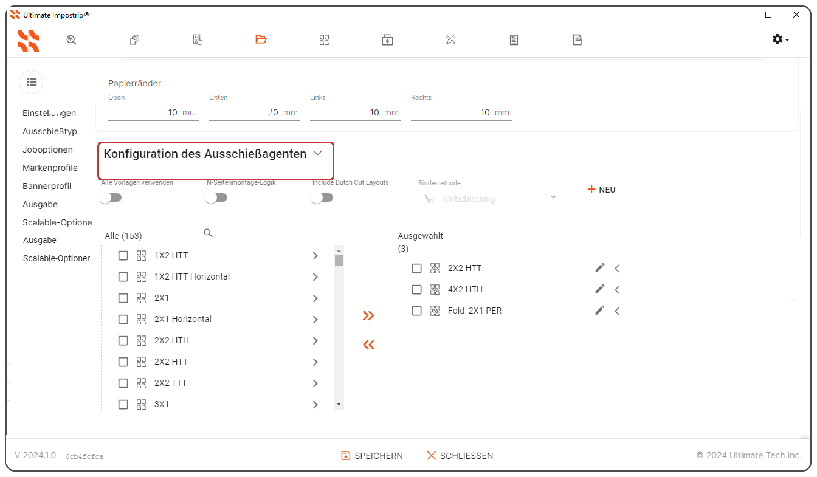Open the toolbox icon in the toolbar
This screenshot has height=477, width=817.
[387, 39]
